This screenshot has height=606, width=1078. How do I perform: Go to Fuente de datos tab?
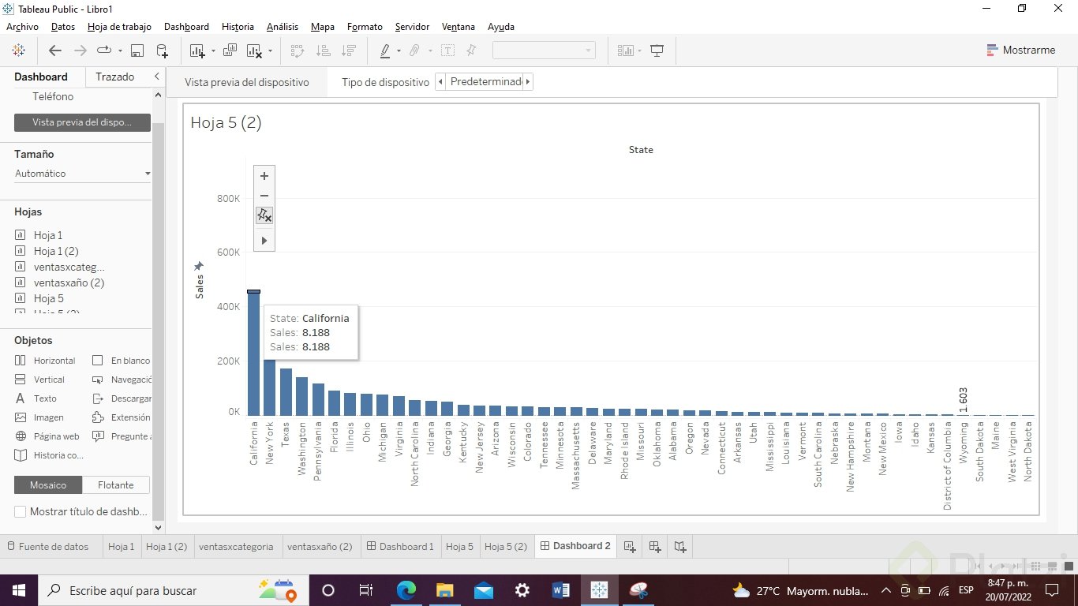point(47,546)
